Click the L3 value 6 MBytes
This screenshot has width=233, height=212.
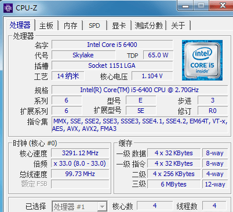[x=174, y=184]
